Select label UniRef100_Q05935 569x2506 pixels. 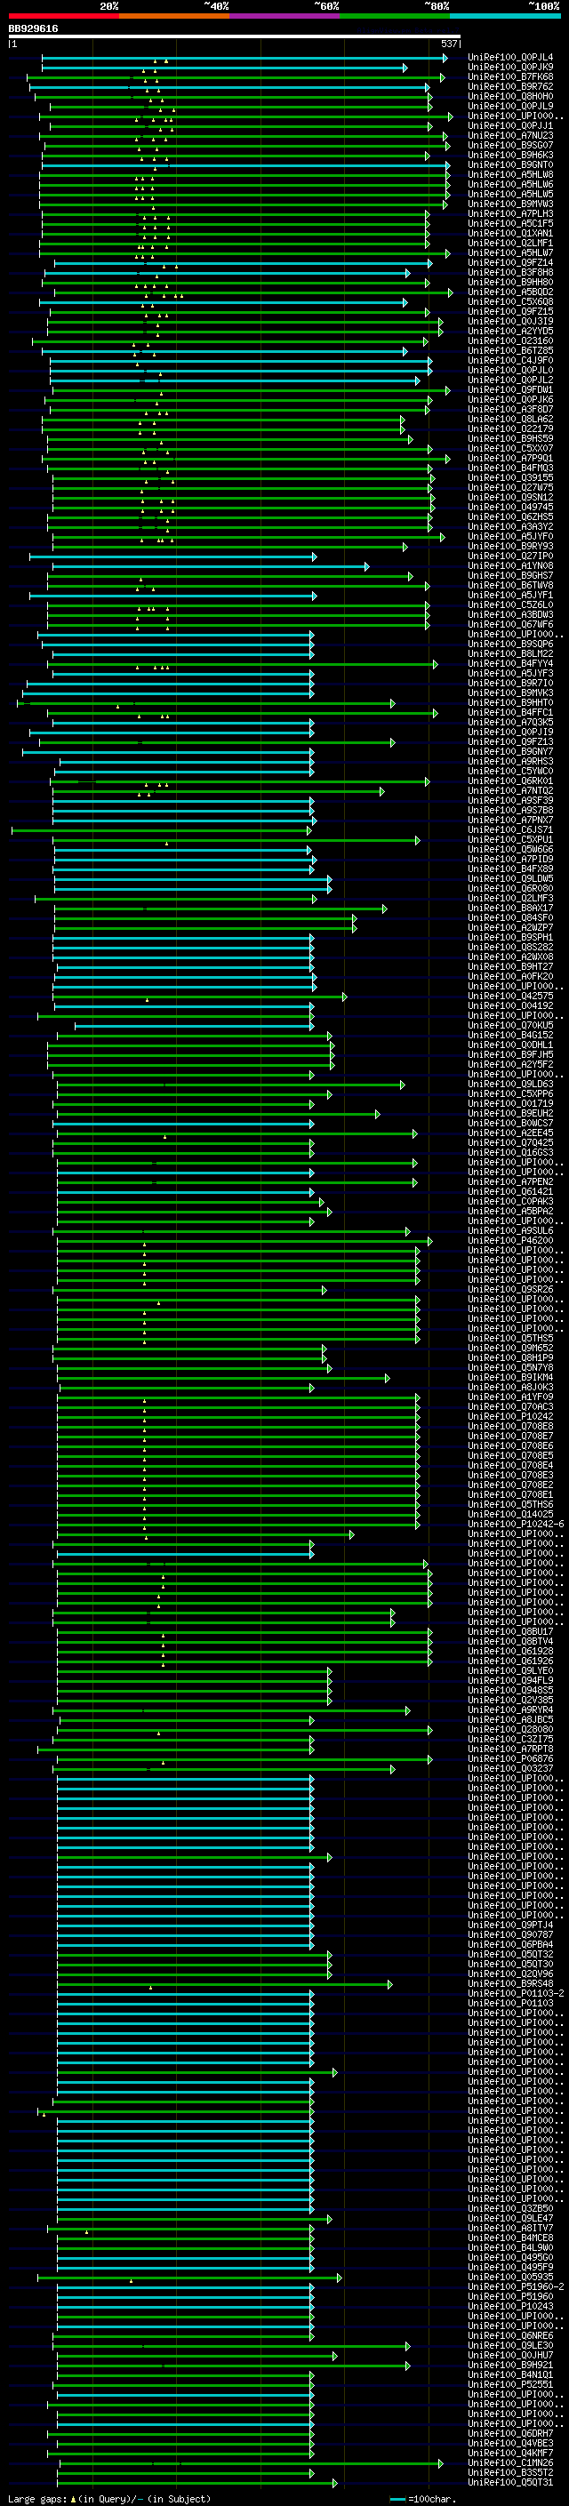pyautogui.click(x=510, y=2277)
